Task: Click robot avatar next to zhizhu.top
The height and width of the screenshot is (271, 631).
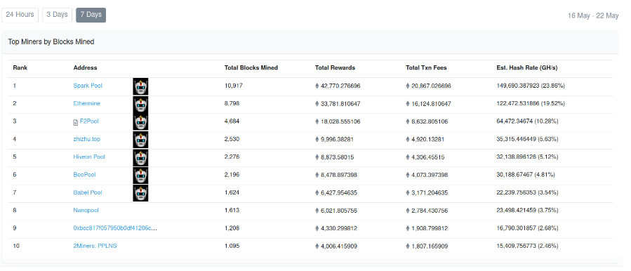Action: point(140,140)
